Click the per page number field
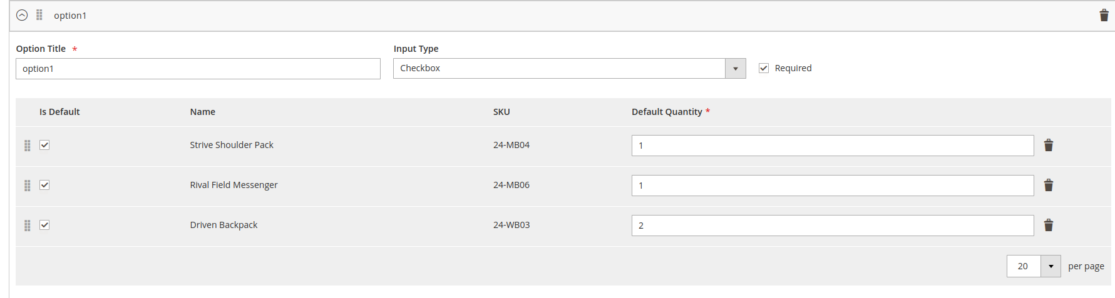The height and width of the screenshot is (298, 1115). click(1023, 266)
